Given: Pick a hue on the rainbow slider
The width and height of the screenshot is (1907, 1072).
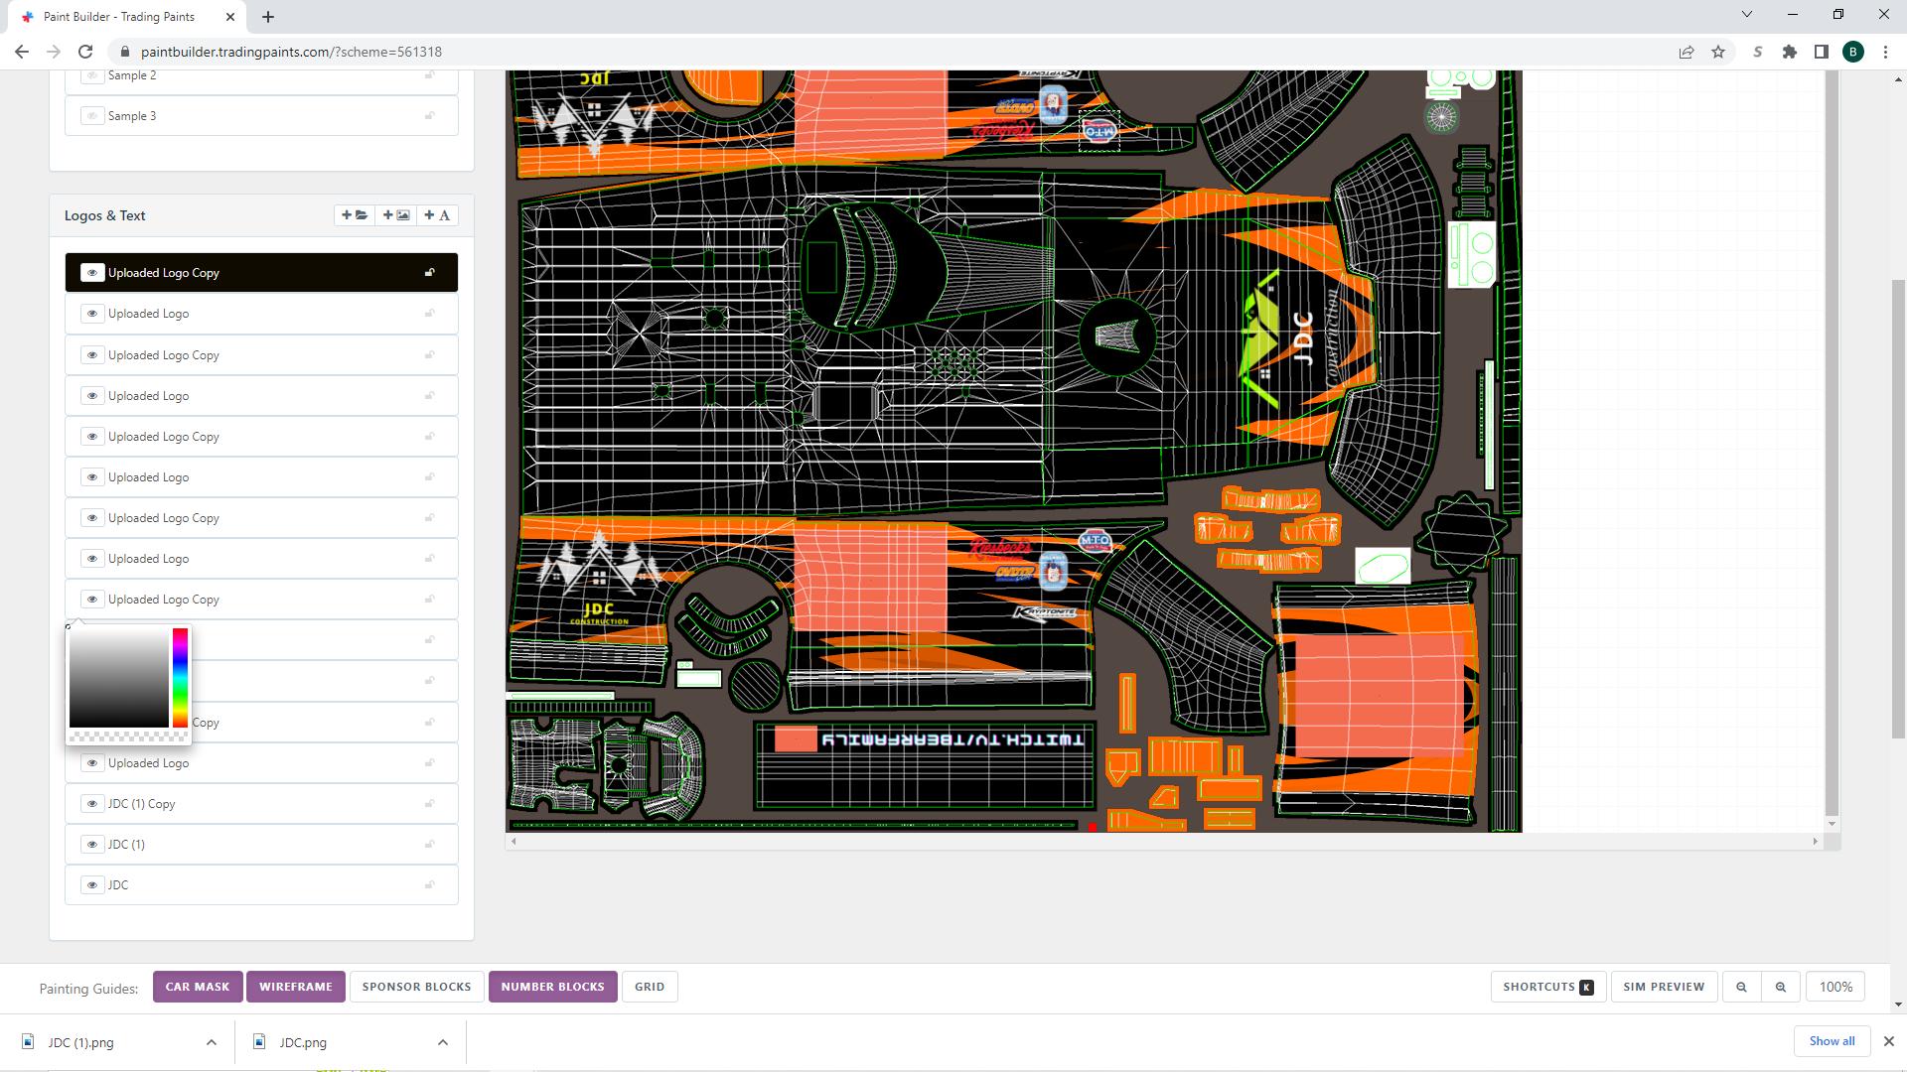Looking at the screenshot, I should [180, 678].
